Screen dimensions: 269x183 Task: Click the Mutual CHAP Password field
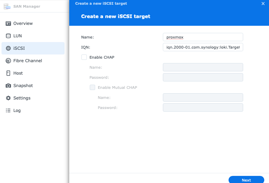pyautogui.click(x=203, y=107)
